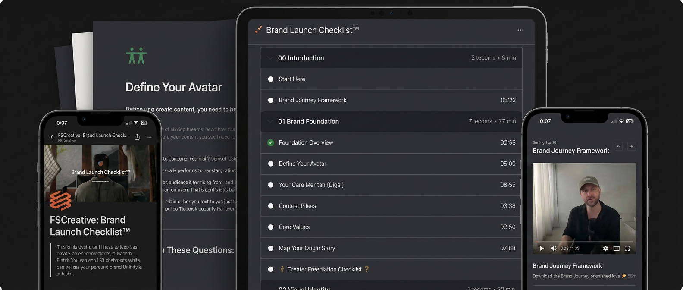The image size is (683, 290).
Task: Tap the battery indicator on right phone status bar
Action: pyautogui.click(x=630, y=121)
